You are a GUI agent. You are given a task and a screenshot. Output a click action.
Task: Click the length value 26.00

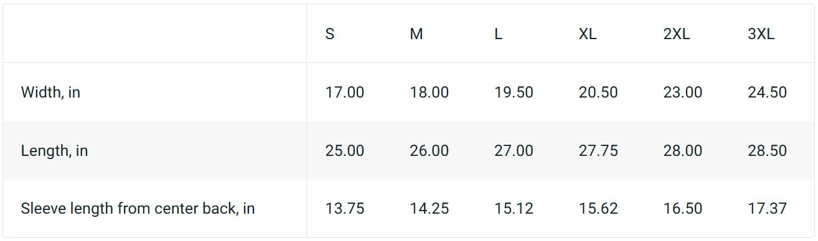click(x=430, y=151)
